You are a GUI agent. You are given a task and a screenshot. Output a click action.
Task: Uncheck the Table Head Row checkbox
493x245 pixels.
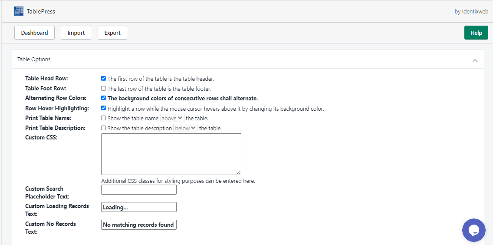coord(103,79)
